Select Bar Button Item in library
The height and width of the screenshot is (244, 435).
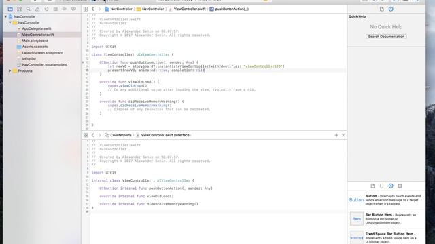tap(386, 218)
